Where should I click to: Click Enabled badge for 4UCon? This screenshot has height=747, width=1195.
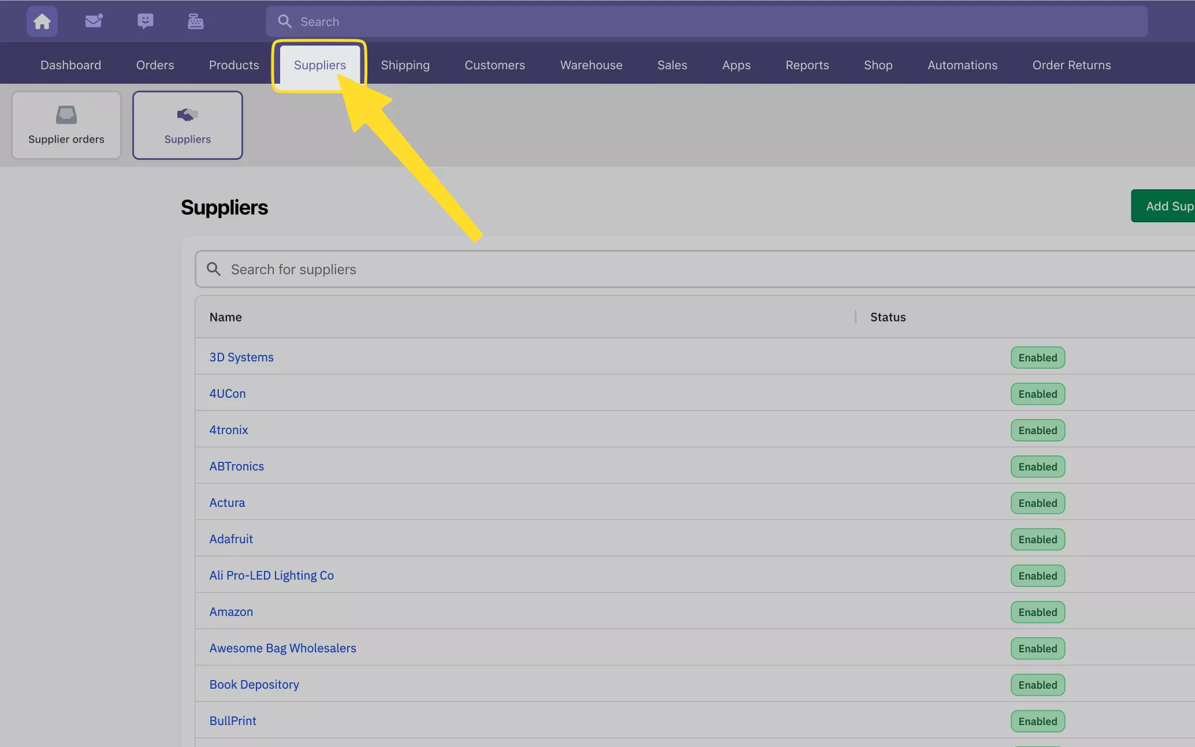(x=1037, y=394)
